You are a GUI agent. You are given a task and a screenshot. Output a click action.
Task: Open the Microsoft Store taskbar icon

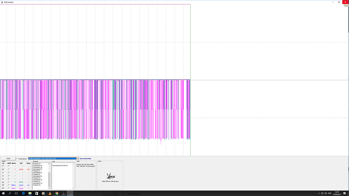click(x=37, y=193)
